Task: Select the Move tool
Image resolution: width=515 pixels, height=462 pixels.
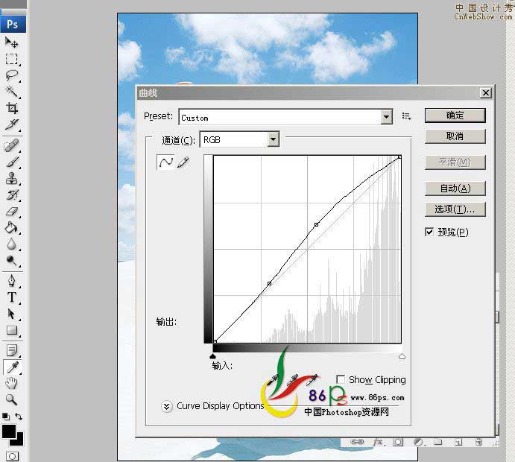Action: point(12,42)
